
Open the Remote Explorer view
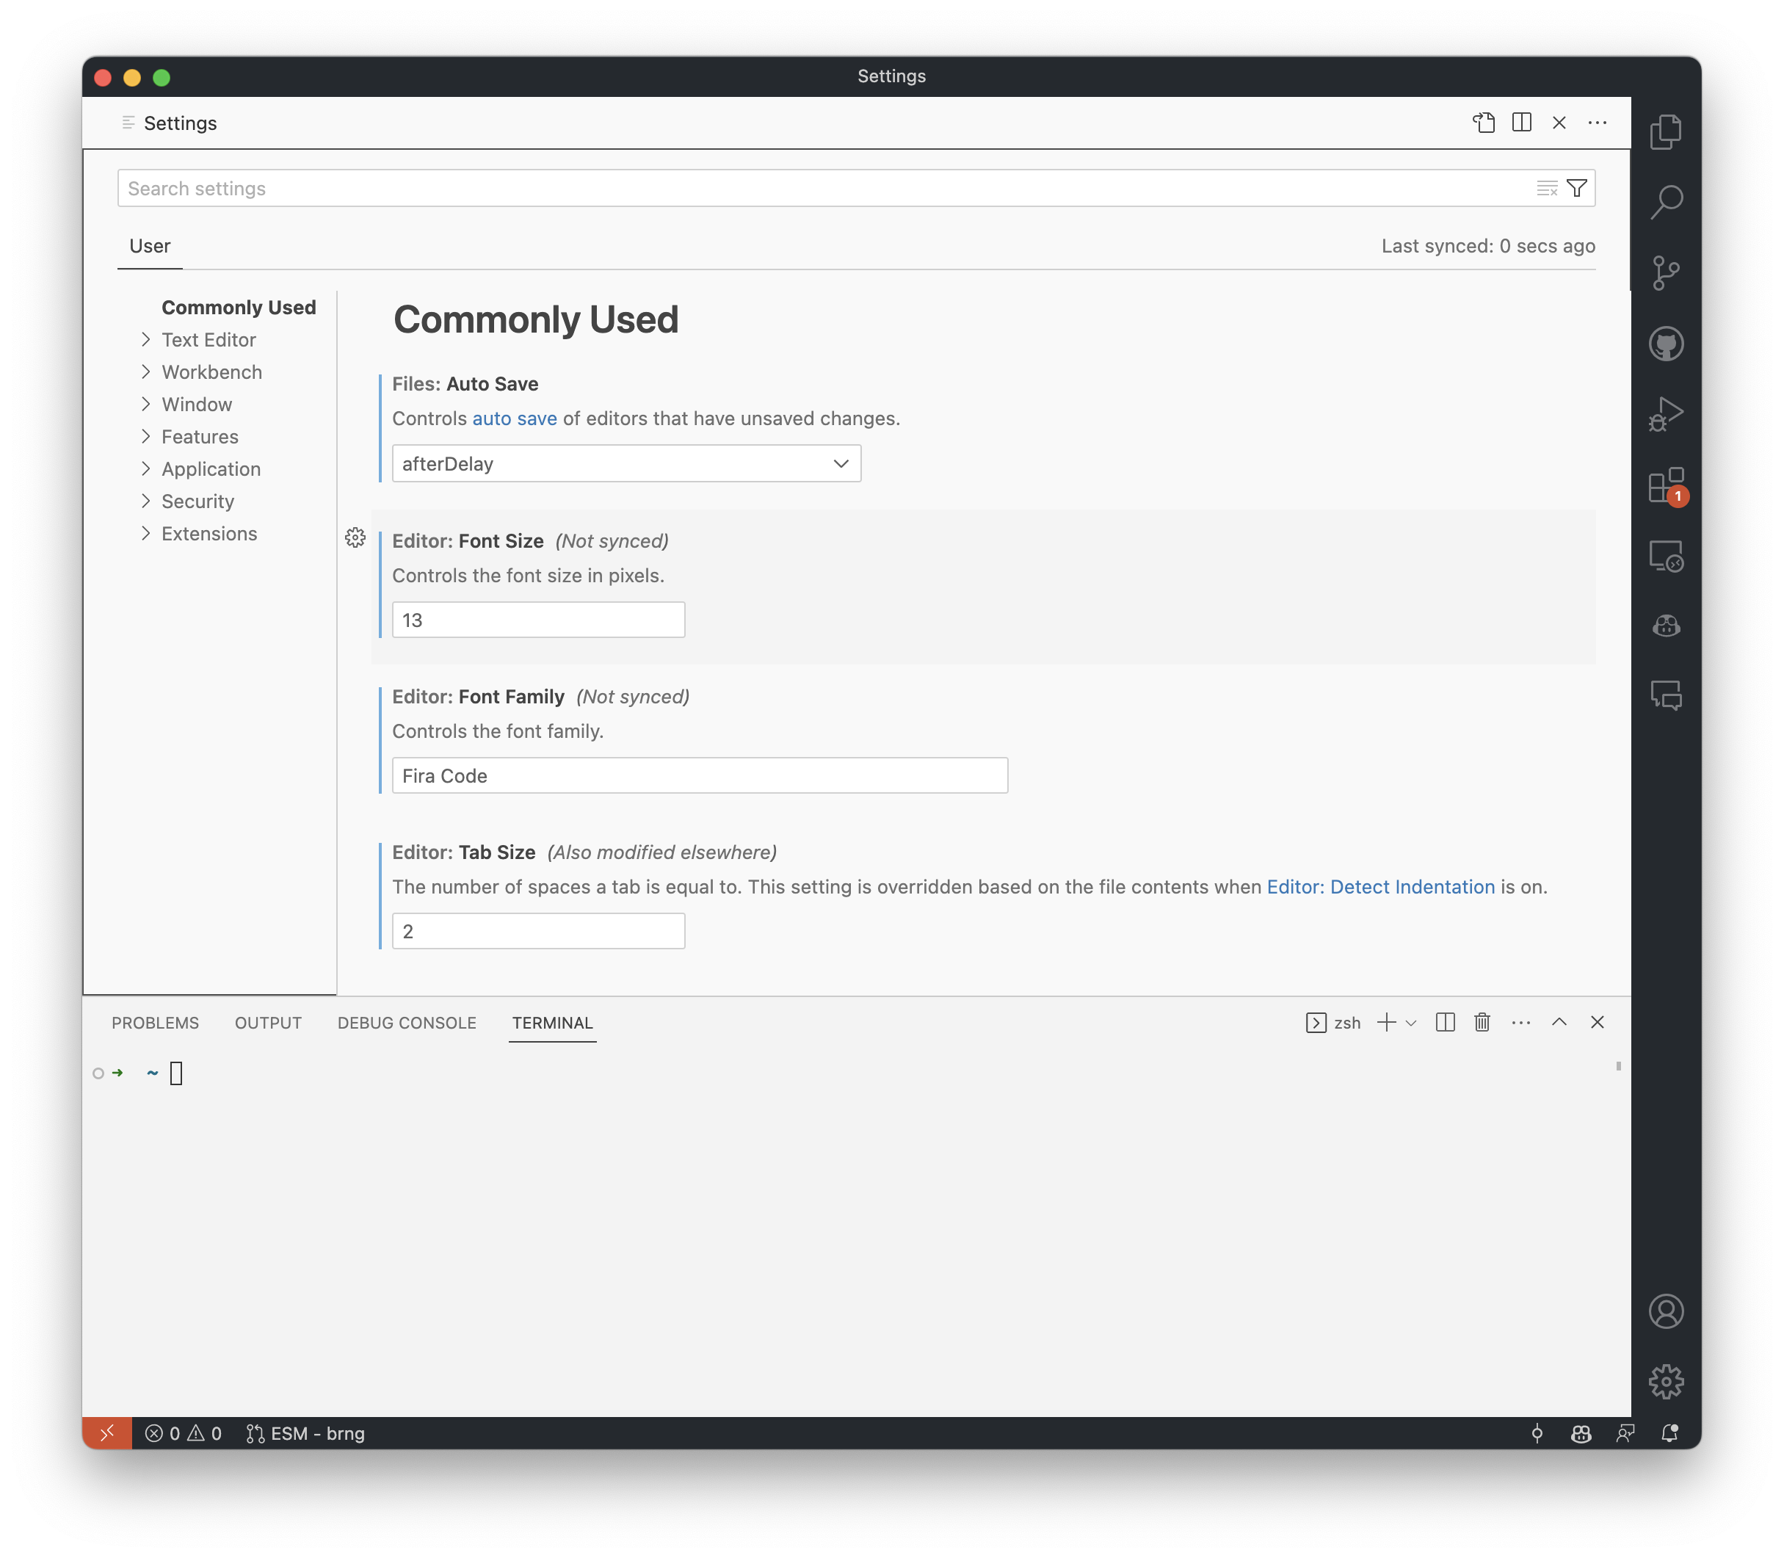(1667, 557)
